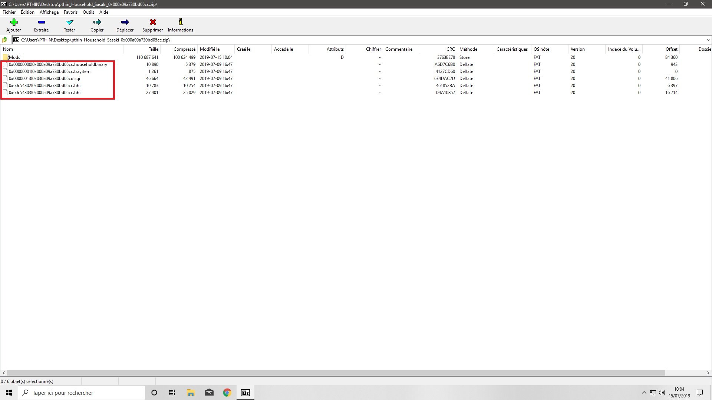Image resolution: width=712 pixels, height=400 pixels.
Task: Show hidden system tray icons
Action: 644,393
